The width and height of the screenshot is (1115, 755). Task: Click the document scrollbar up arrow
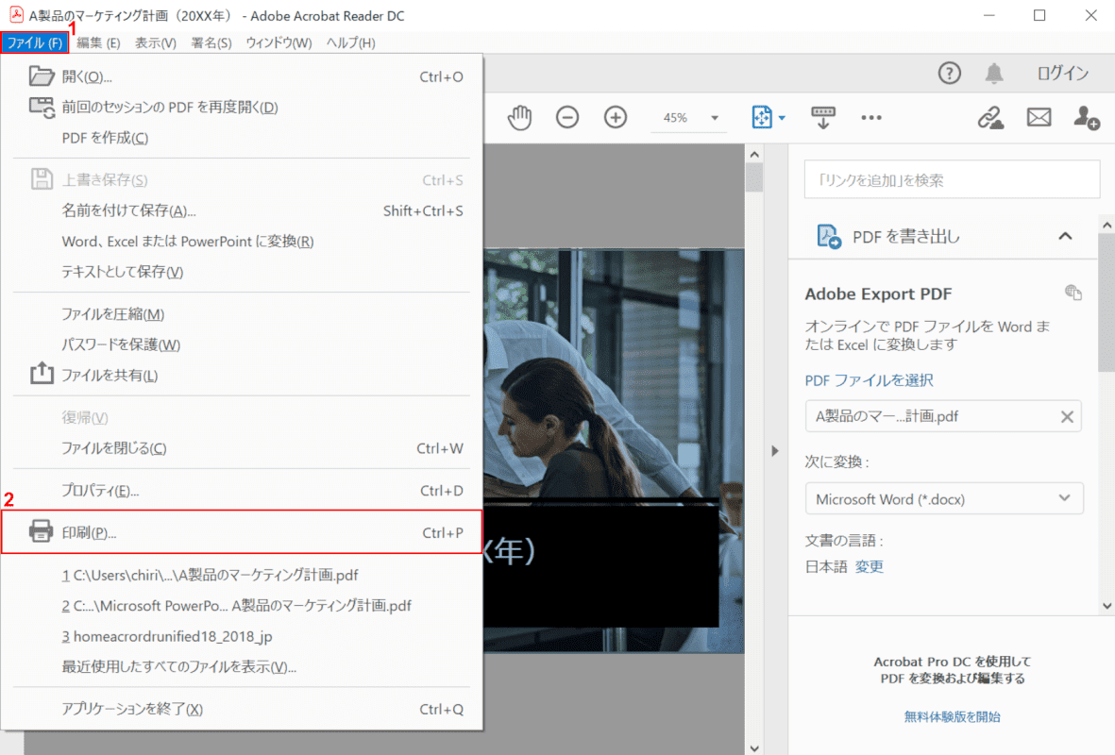[754, 154]
